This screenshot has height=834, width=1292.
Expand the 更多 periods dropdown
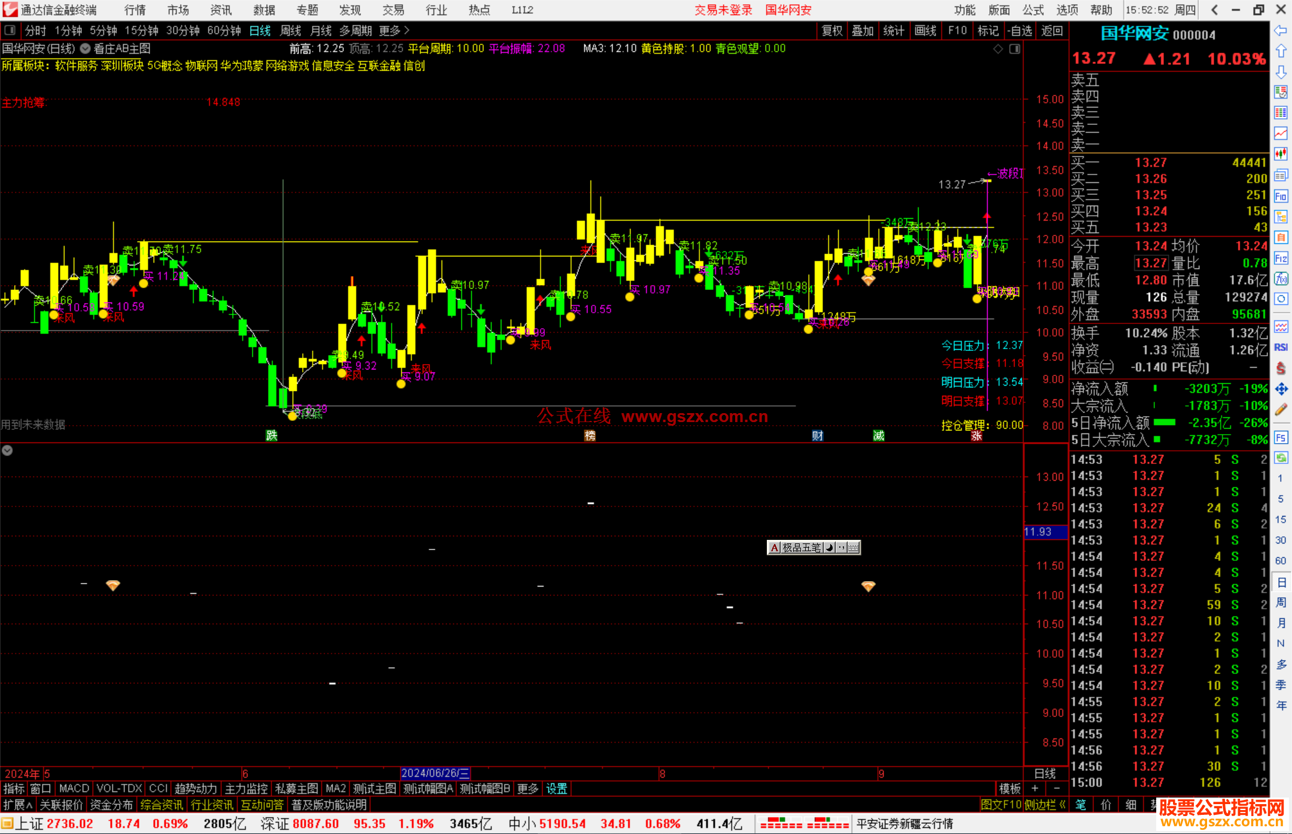[394, 30]
